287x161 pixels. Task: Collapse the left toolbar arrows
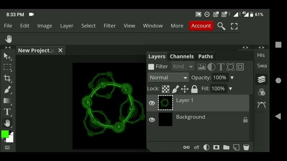click(8, 47)
